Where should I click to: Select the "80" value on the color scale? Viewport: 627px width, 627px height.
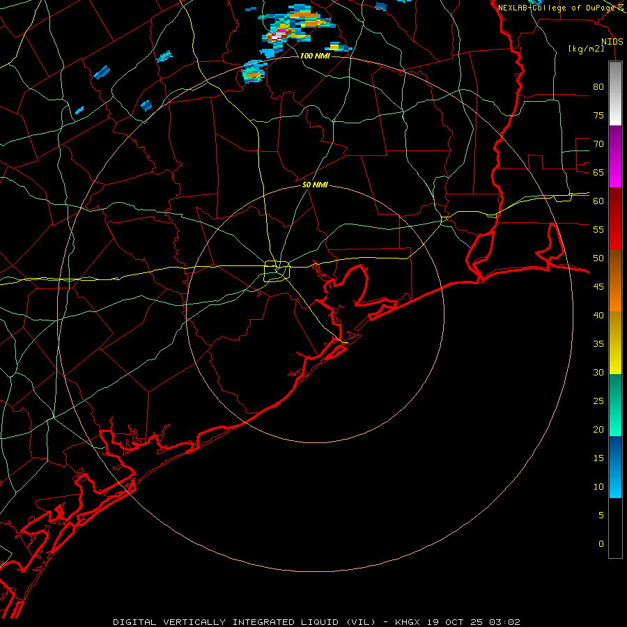[598, 87]
